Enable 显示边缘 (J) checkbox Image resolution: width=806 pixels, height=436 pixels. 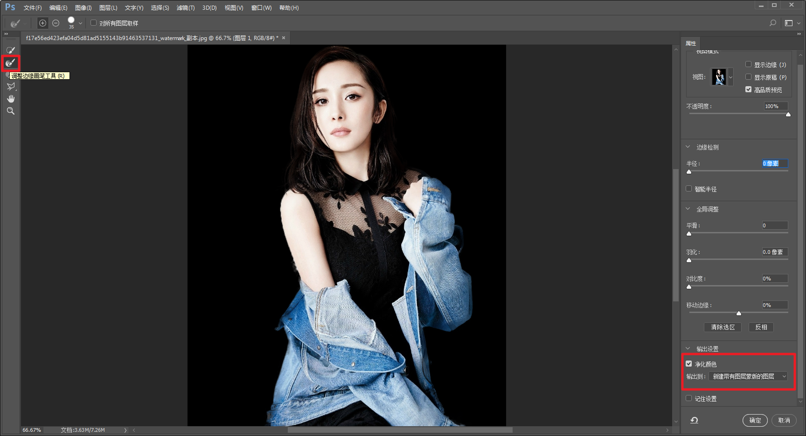pyautogui.click(x=748, y=64)
